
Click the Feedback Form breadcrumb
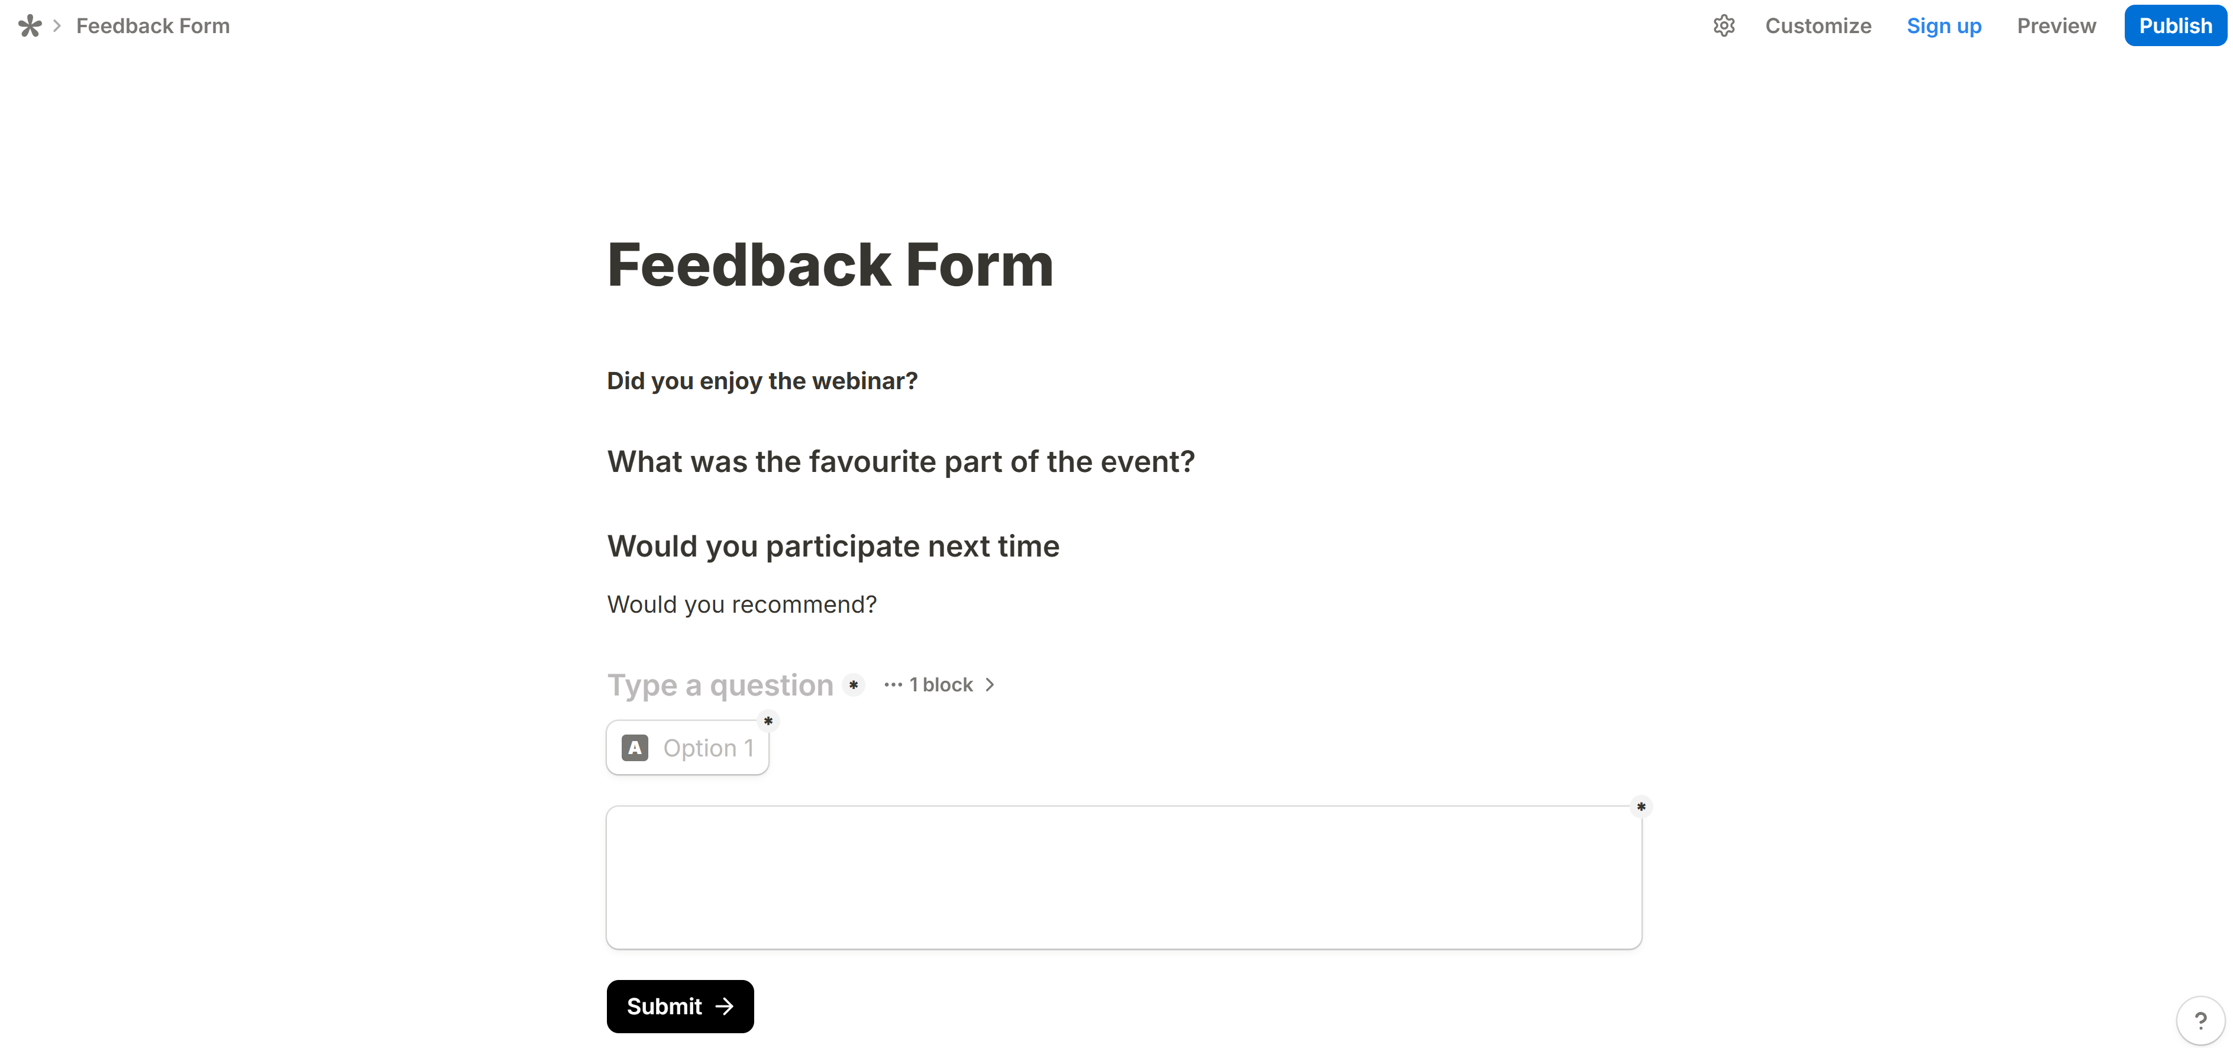[153, 26]
